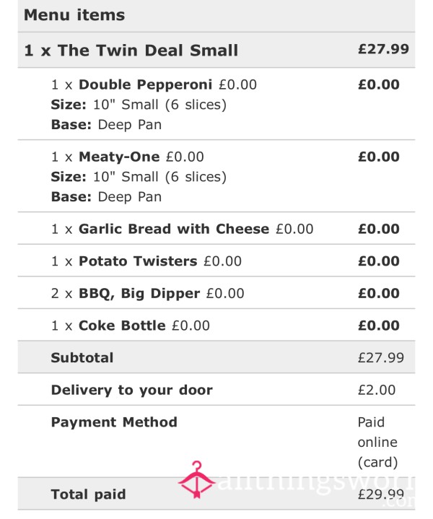Click The Twin Deal Small row
Image resolution: width=433 pixels, height=519 pixels.
pyautogui.click(x=216, y=50)
